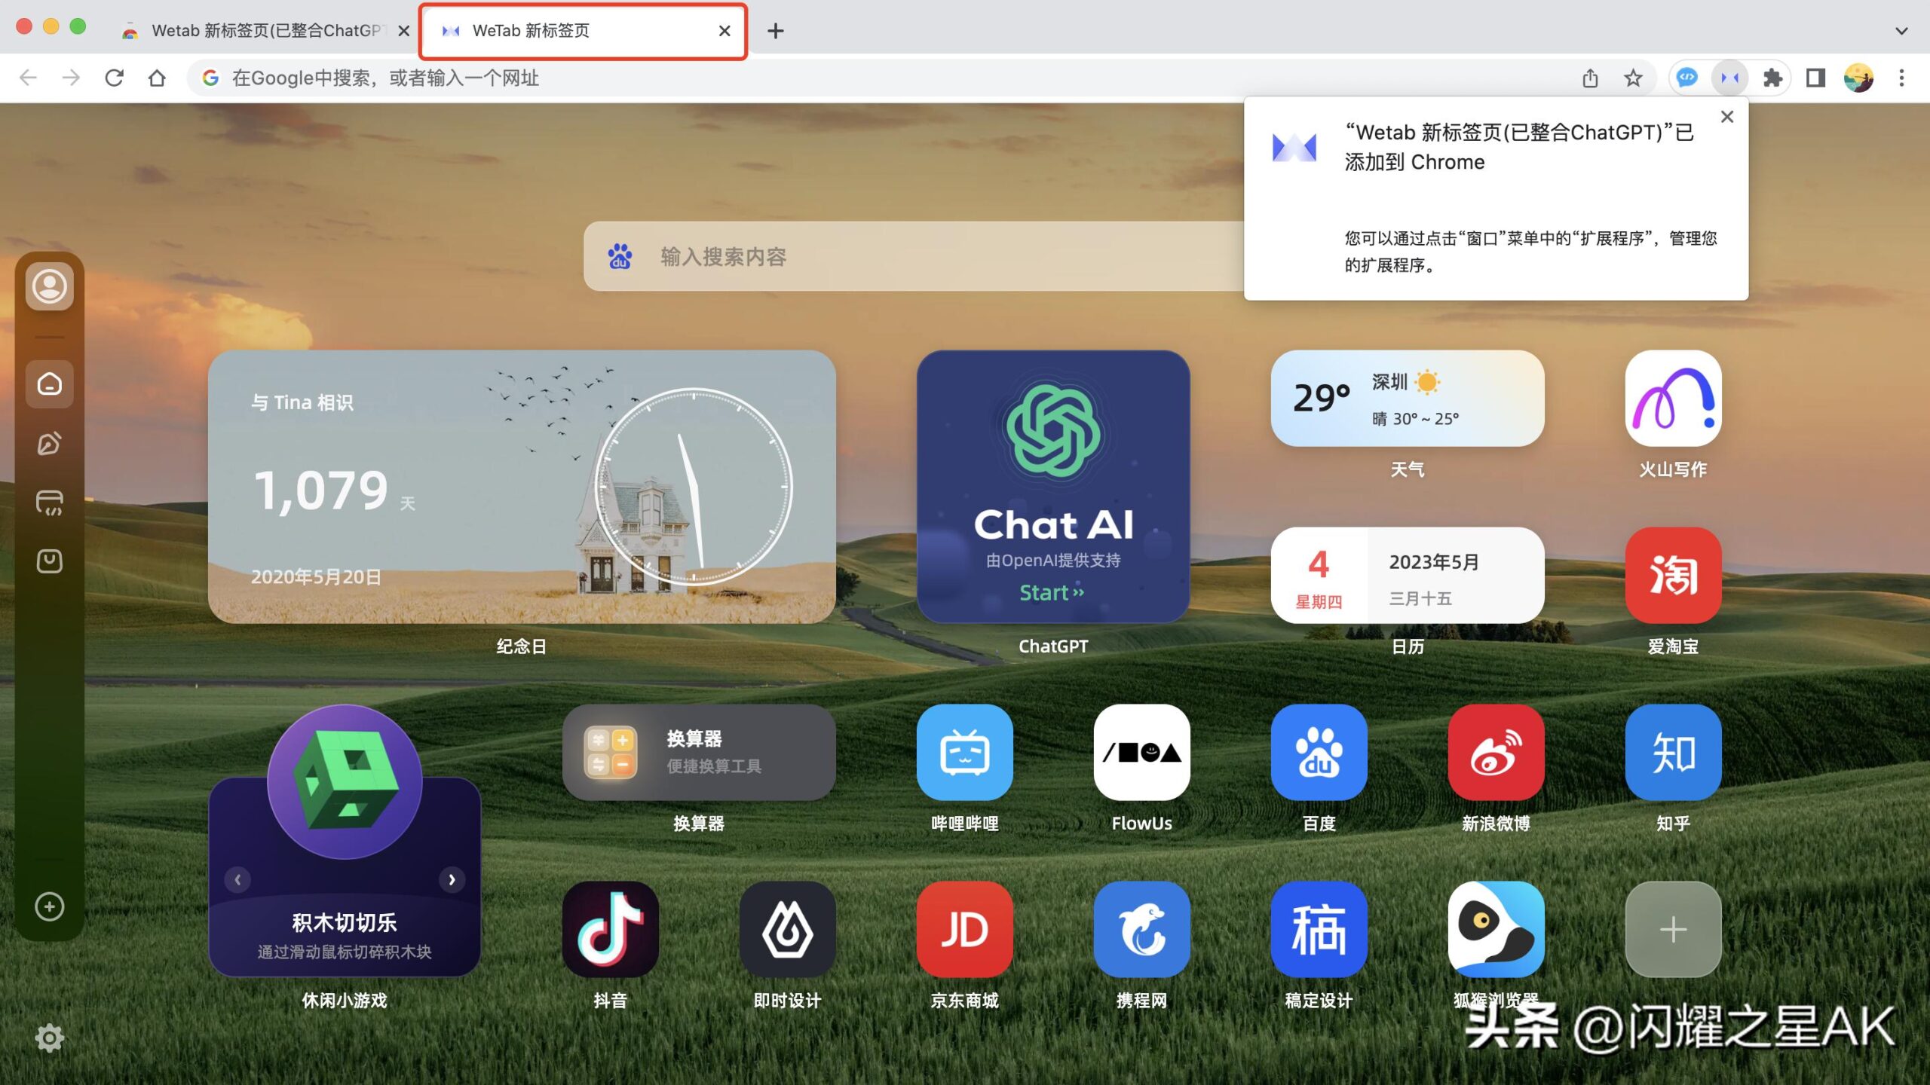The height and width of the screenshot is (1085, 1930).
Task: Show next mini game with right arrow
Action: 452,879
